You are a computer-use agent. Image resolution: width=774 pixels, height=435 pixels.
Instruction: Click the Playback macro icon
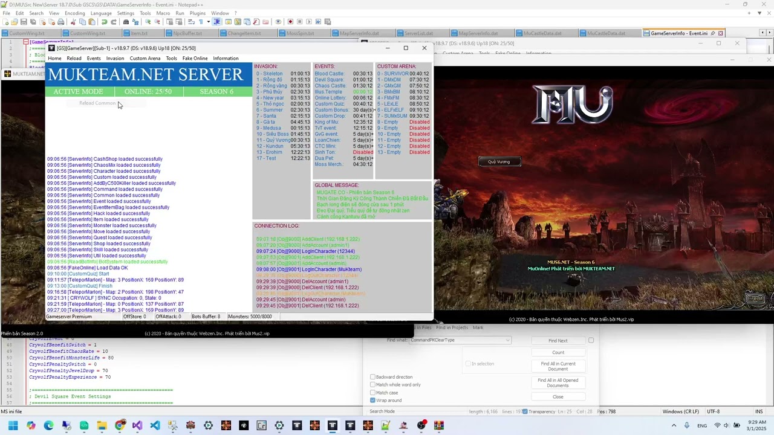[x=308, y=22]
